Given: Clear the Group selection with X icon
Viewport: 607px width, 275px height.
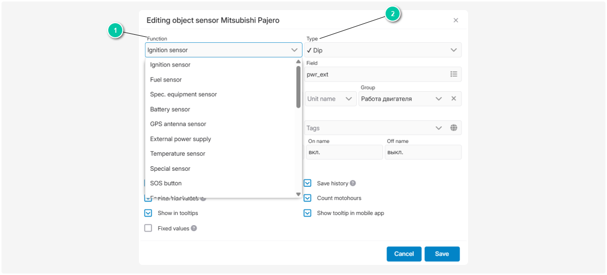Looking at the screenshot, I should tap(453, 99).
